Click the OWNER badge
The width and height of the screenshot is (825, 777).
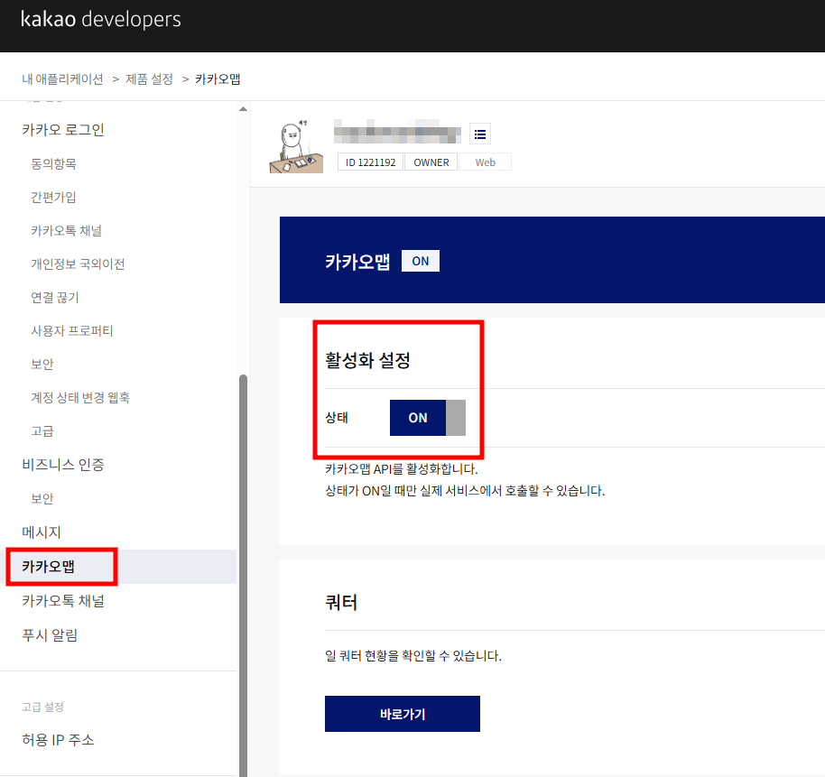pos(431,162)
